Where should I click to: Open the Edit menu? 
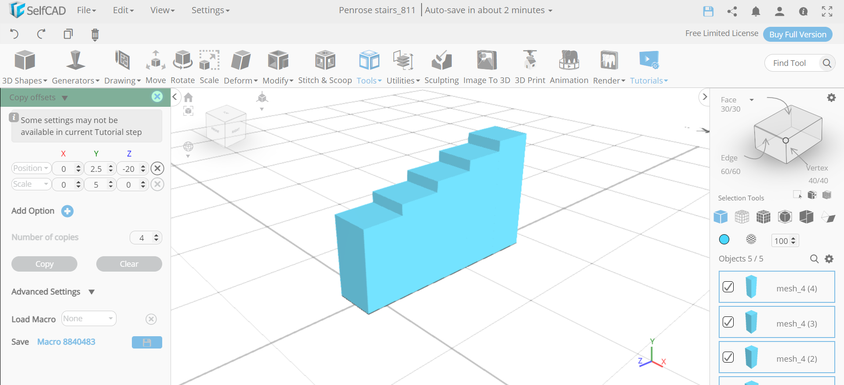point(123,10)
